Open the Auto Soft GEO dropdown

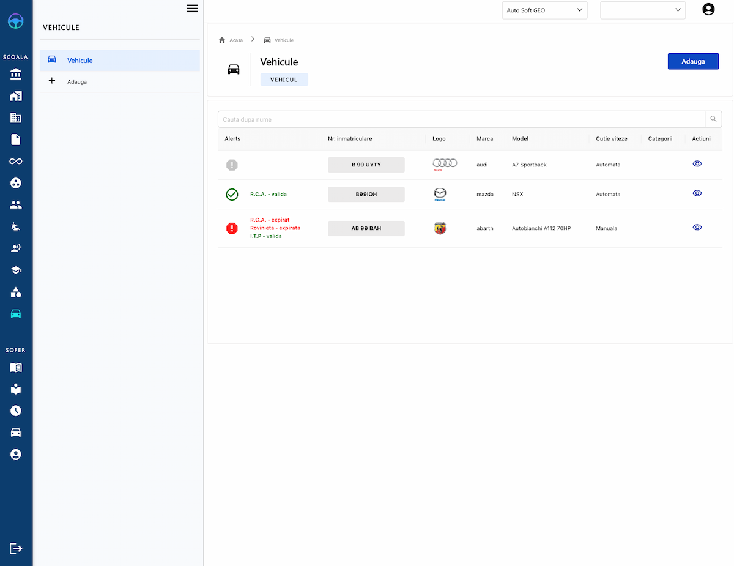click(544, 10)
